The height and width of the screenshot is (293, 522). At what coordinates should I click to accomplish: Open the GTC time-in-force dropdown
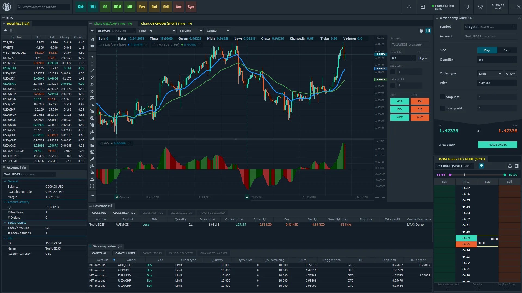click(x=510, y=73)
